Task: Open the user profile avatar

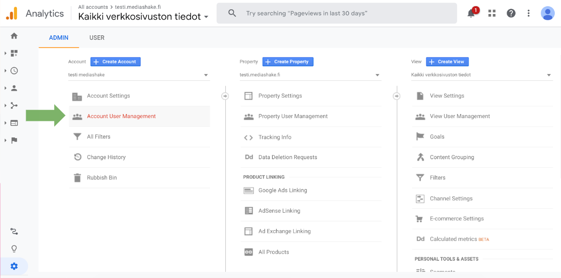Action: (x=548, y=14)
